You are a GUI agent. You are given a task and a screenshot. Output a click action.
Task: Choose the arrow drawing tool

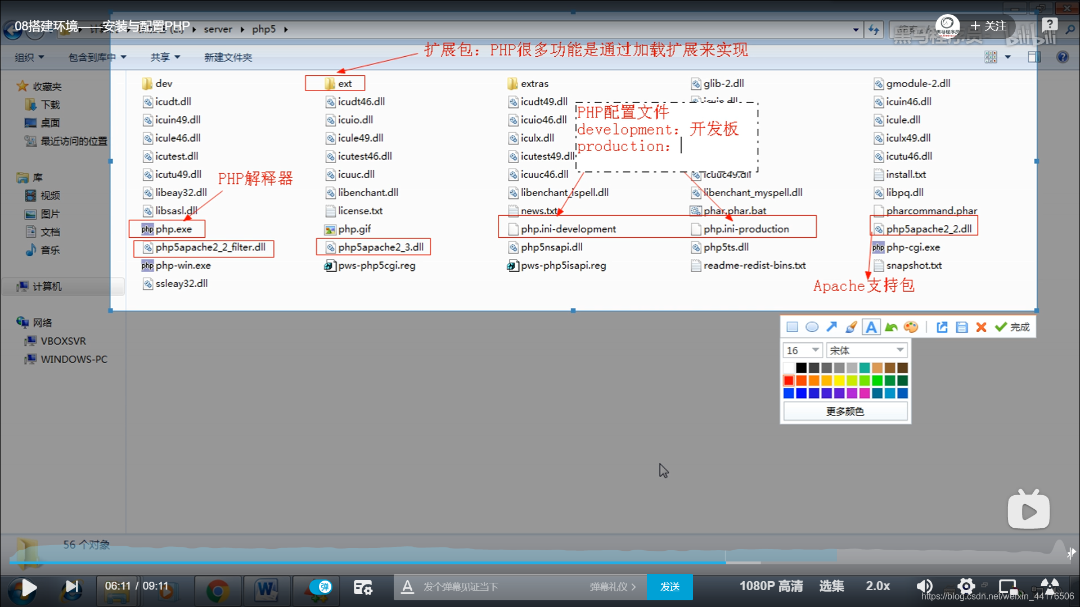tap(831, 327)
